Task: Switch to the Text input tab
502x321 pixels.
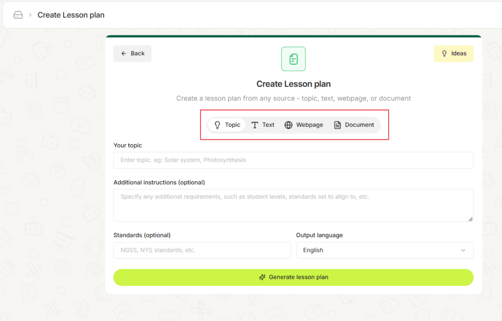Action: pos(263,124)
